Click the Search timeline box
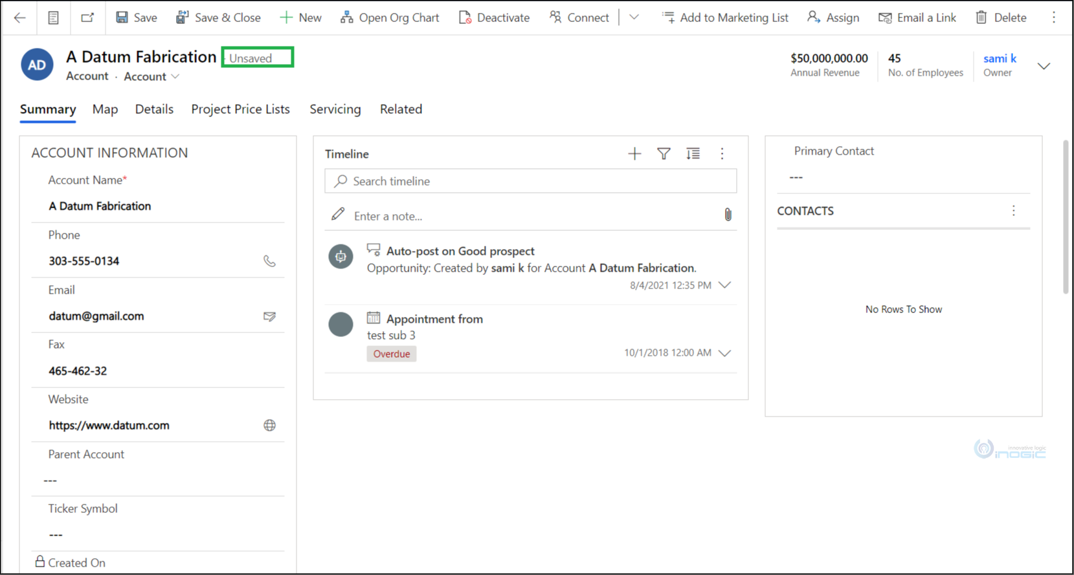The width and height of the screenshot is (1074, 575). tap(531, 181)
